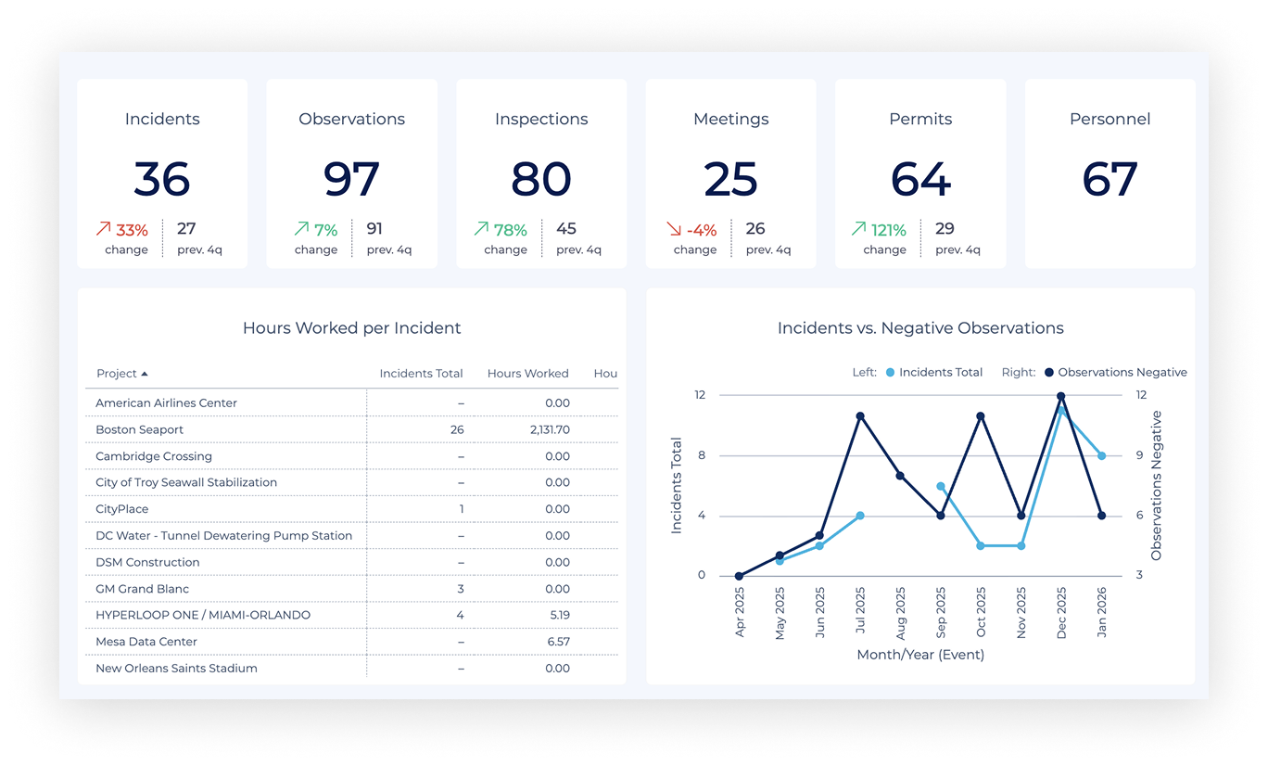Click the dark navy Observations Negative legend dot
The width and height of the screenshot is (1268, 766).
coord(1048,372)
